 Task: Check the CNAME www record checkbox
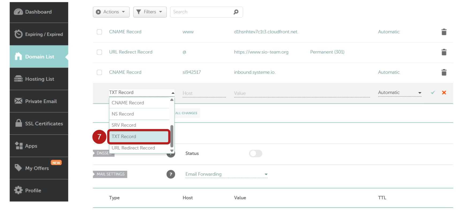pos(99,32)
